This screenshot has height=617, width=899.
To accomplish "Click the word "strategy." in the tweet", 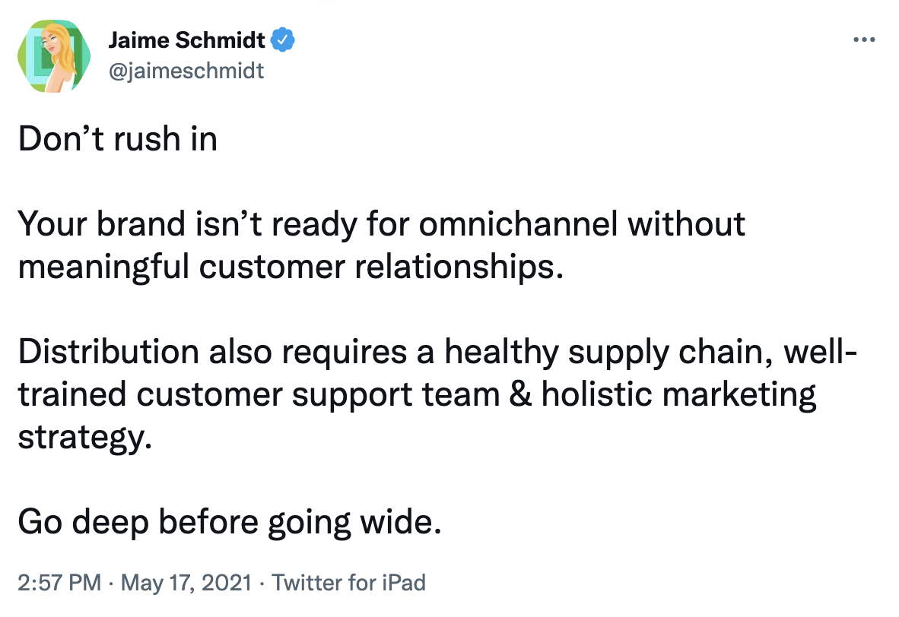I will point(79,439).
